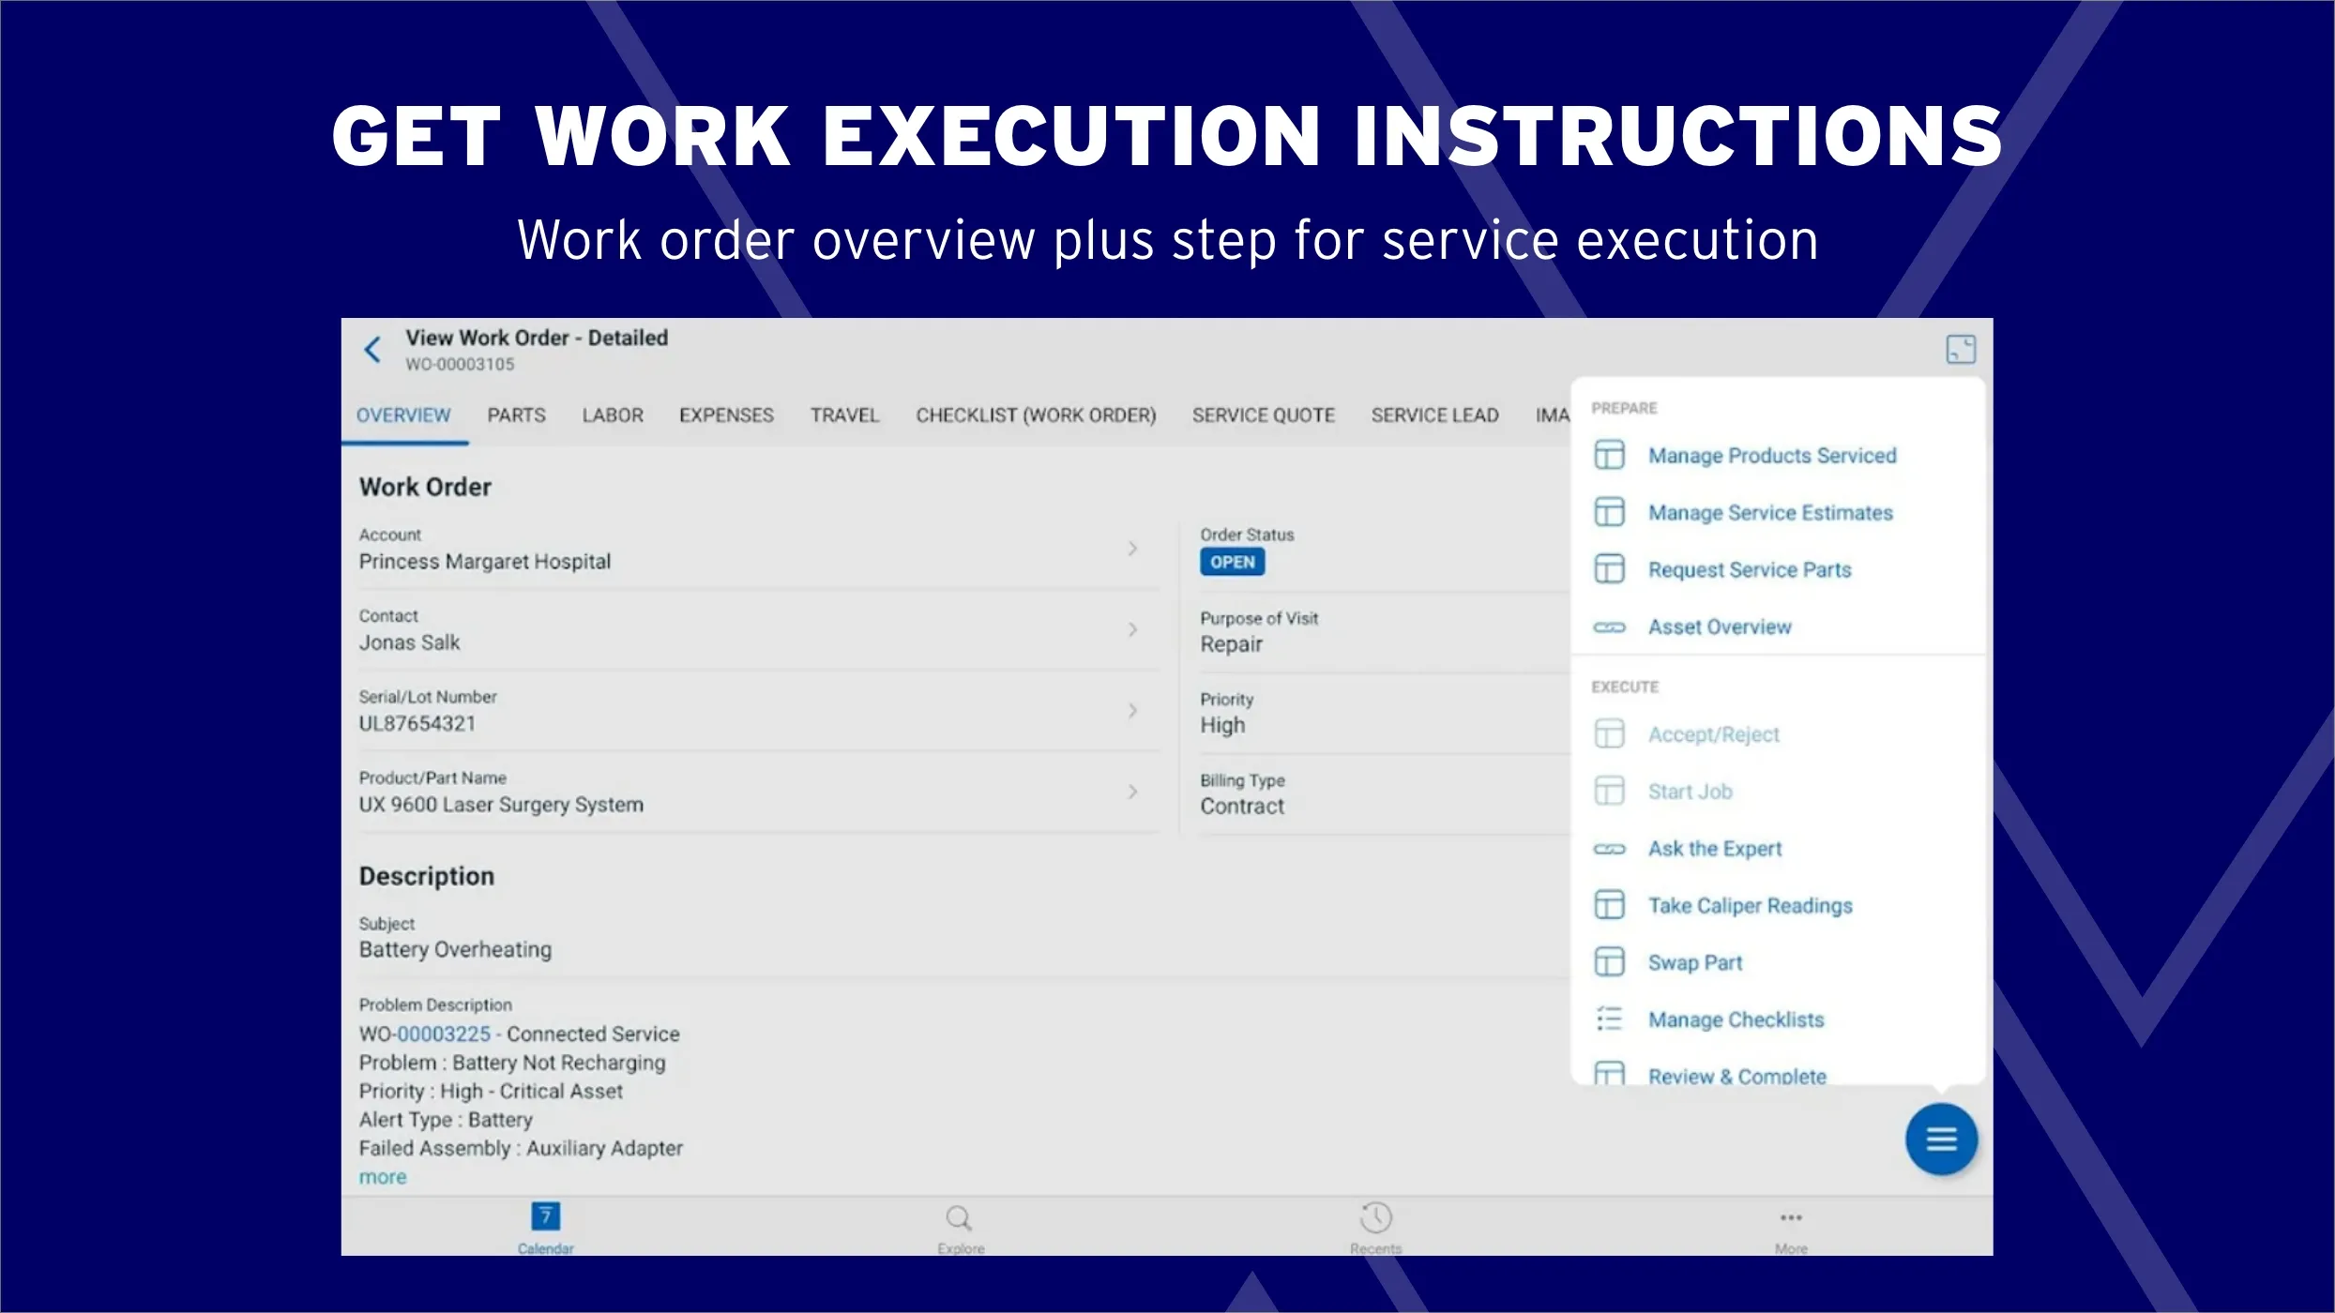Click the OPEN order status badge

click(1232, 562)
